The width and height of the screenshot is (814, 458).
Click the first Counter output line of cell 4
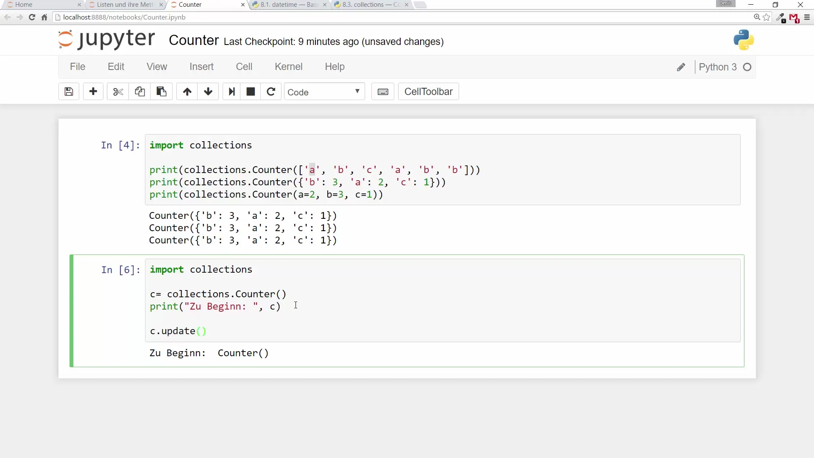pyautogui.click(x=243, y=215)
